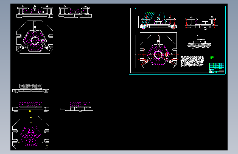Screen dimensions: 238x154
Task: Click the yellow marker below the base plate front view
Action: 30,111
